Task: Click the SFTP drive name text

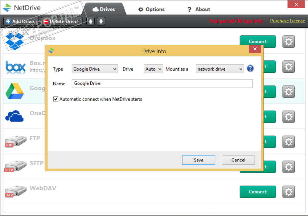Action: (37, 163)
